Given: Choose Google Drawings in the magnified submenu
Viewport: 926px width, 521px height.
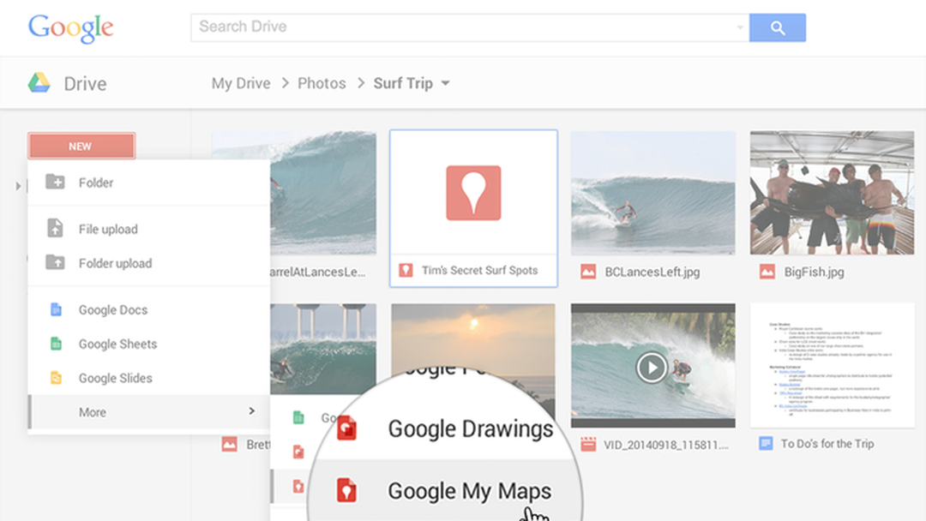Looking at the screenshot, I should 472,428.
